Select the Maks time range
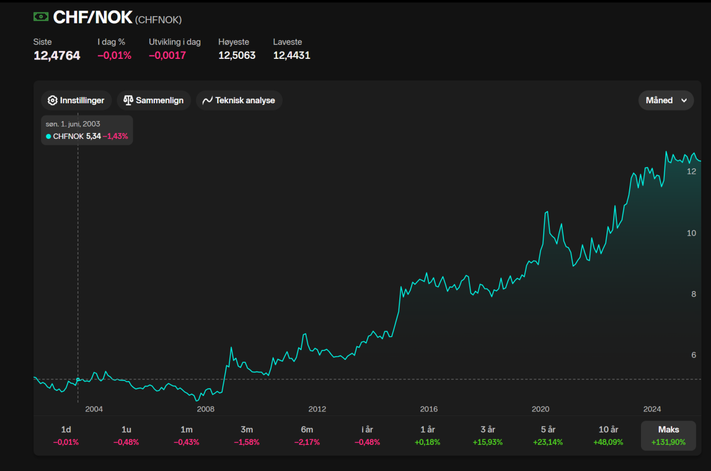This screenshot has width=711, height=471. pyautogui.click(x=668, y=435)
